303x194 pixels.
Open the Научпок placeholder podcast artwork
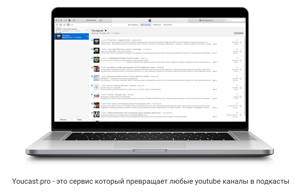(x=96, y=87)
